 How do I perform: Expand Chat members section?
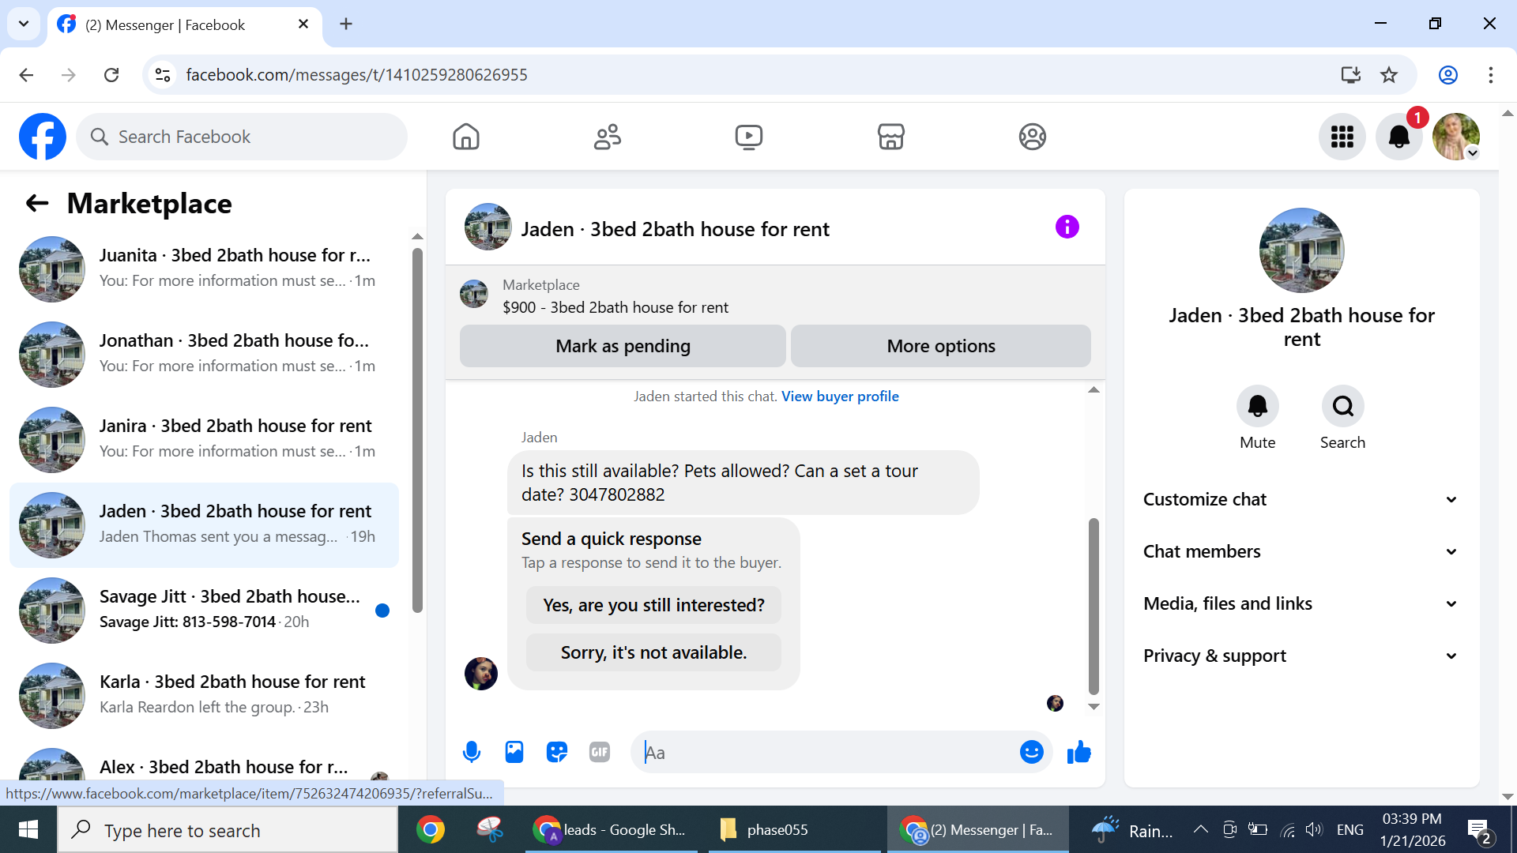click(x=1301, y=551)
